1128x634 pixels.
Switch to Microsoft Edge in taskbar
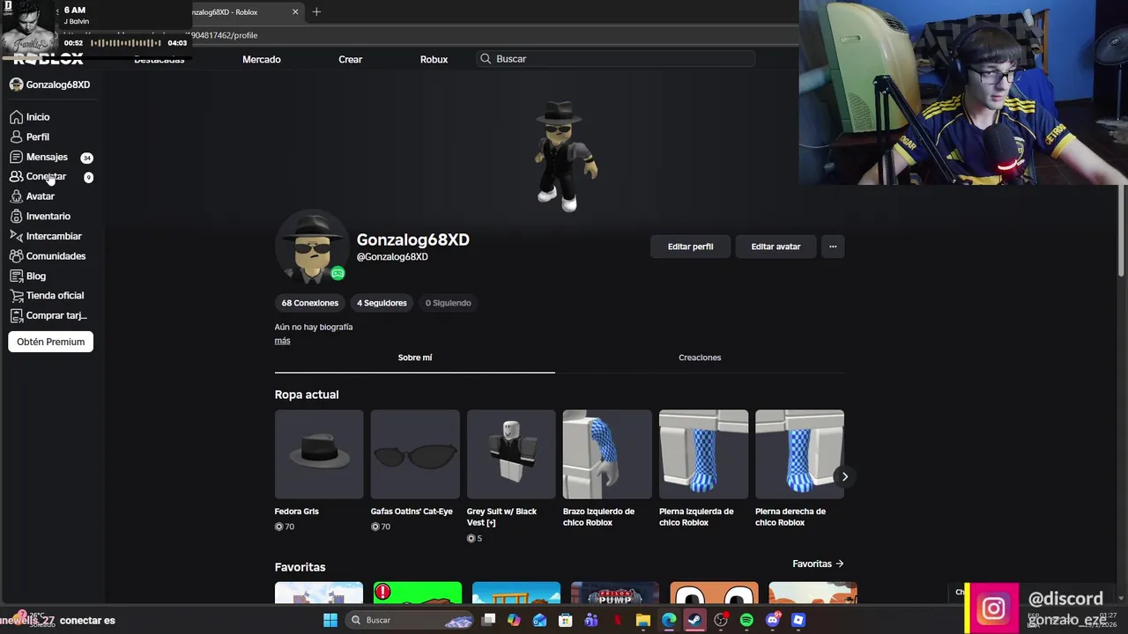point(669,620)
